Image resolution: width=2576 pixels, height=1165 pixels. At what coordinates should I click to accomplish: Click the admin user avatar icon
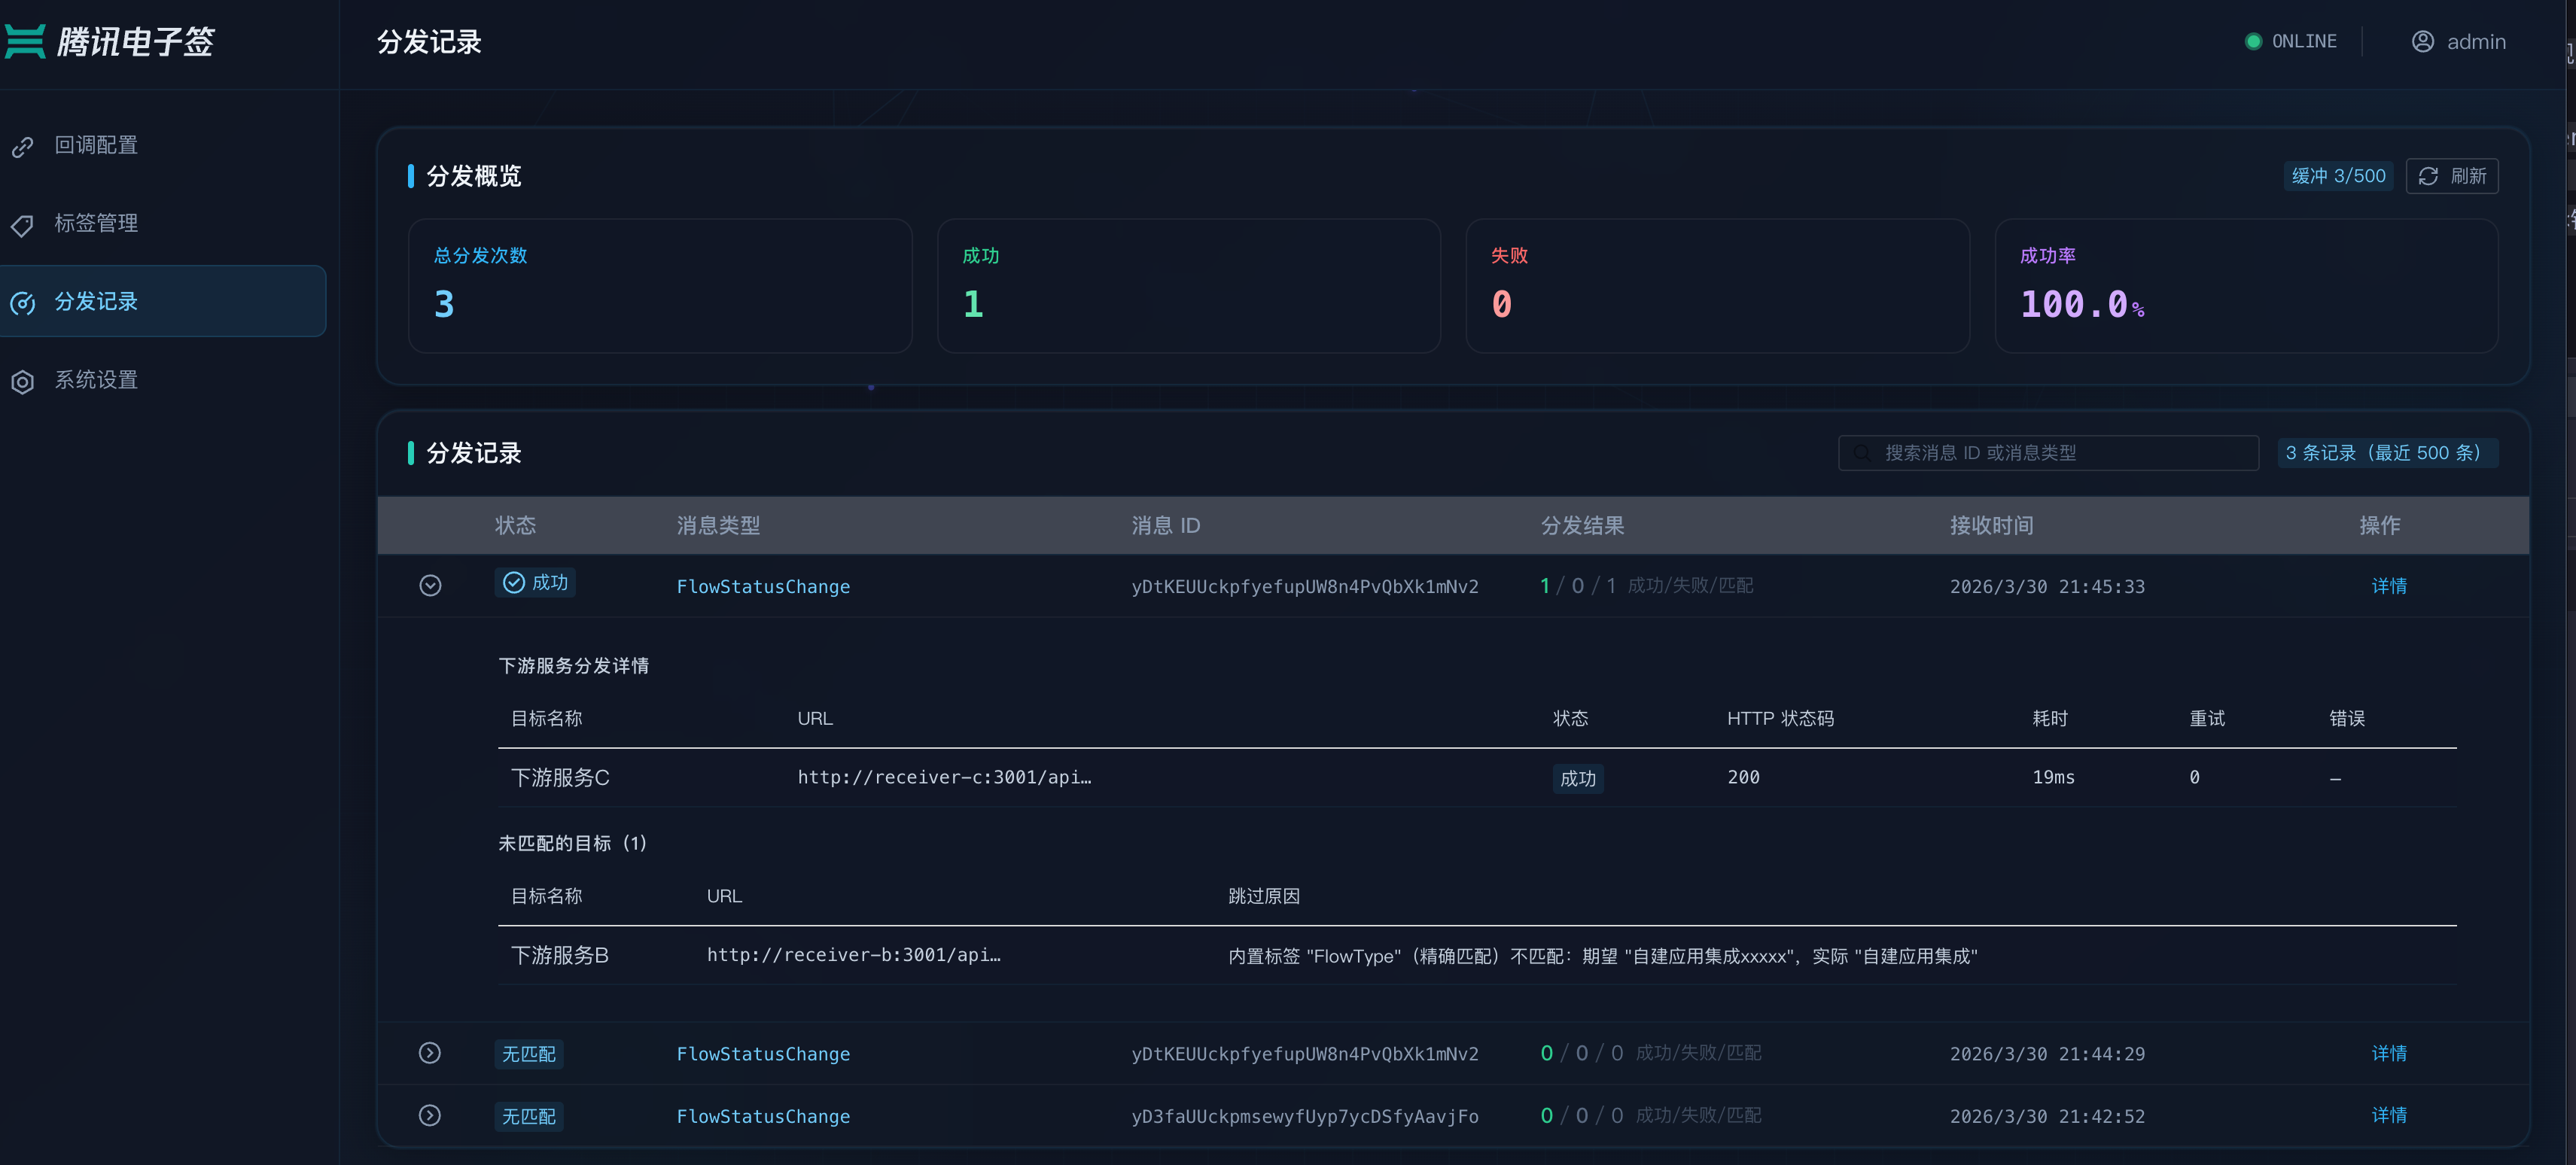pos(2422,41)
